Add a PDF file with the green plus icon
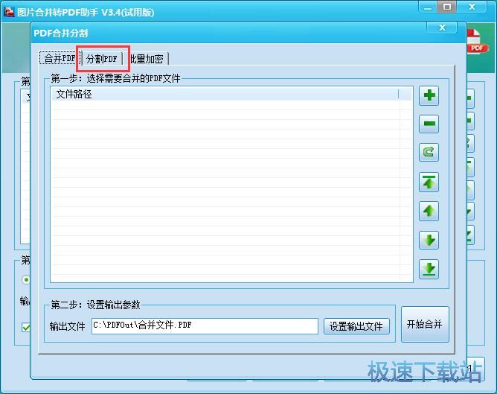Viewport: 497px width, 394px height. (x=429, y=95)
